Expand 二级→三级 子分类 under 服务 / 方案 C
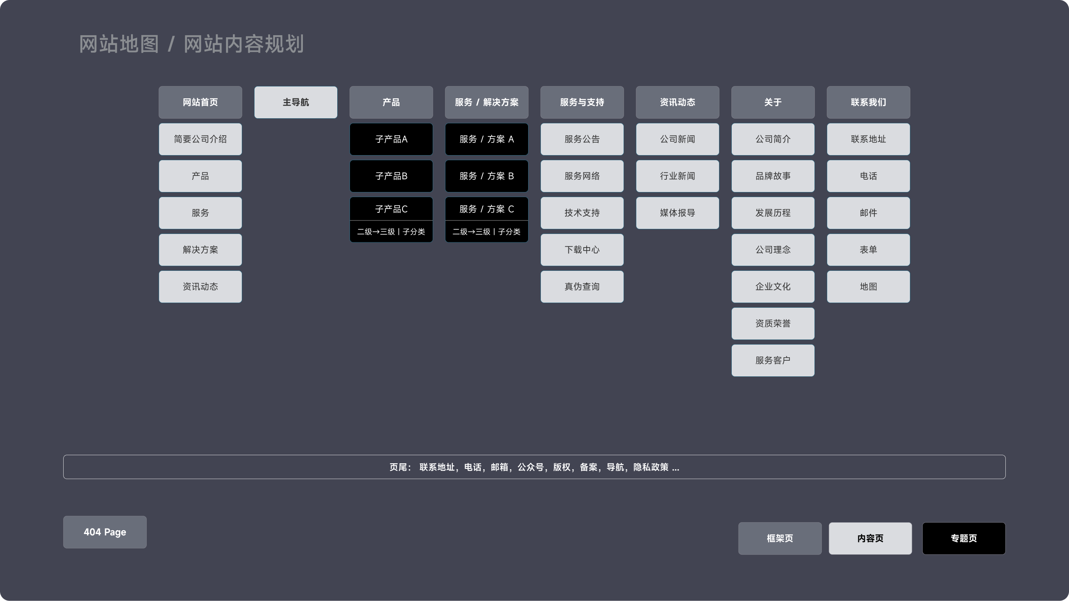The height and width of the screenshot is (601, 1069). coord(487,232)
